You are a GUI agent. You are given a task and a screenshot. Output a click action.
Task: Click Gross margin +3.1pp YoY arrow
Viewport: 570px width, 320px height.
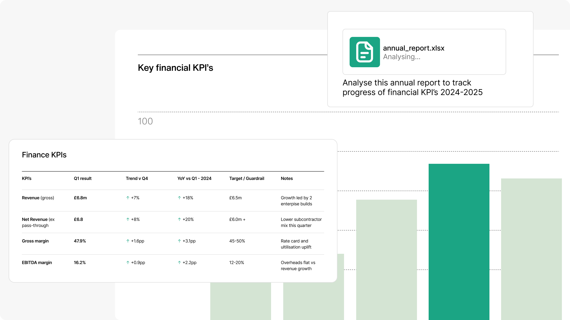point(179,241)
